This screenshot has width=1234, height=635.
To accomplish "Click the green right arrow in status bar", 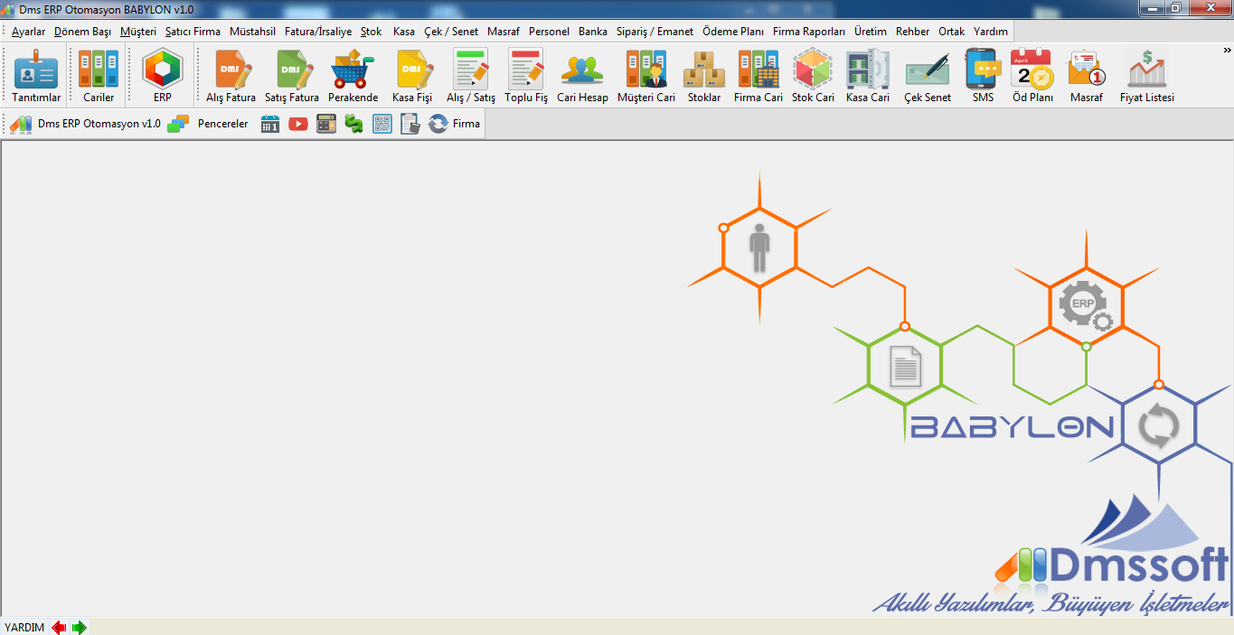I will click(80, 628).
